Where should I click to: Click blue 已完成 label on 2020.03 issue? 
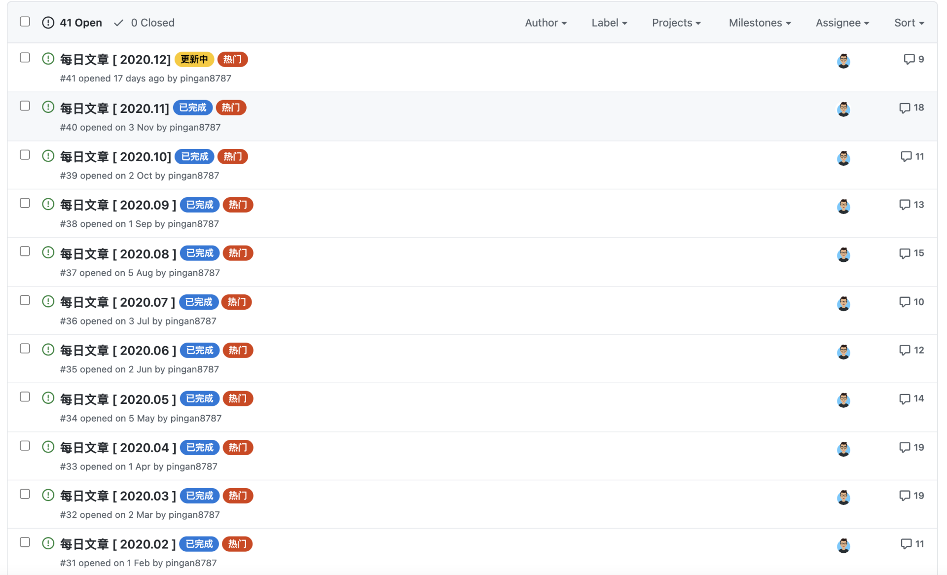[x=200, y=496]
